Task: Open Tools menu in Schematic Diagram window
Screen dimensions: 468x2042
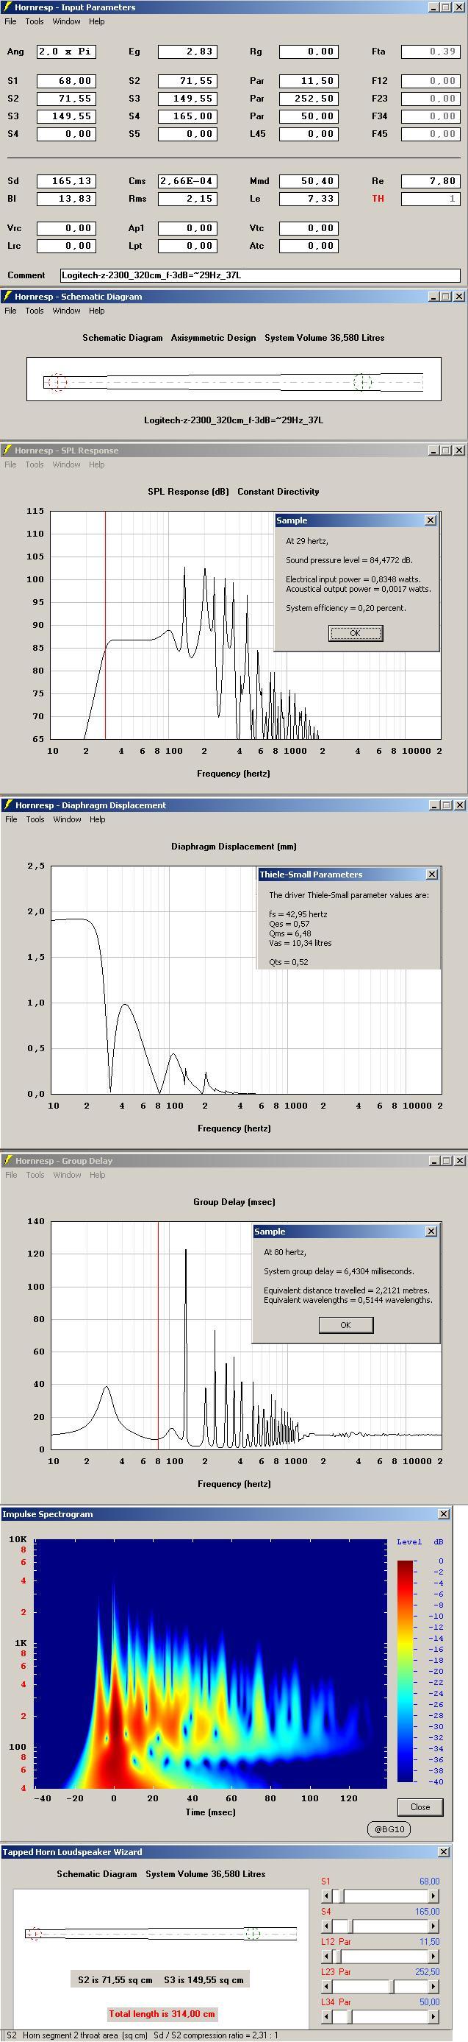Action: pos(34,311)
